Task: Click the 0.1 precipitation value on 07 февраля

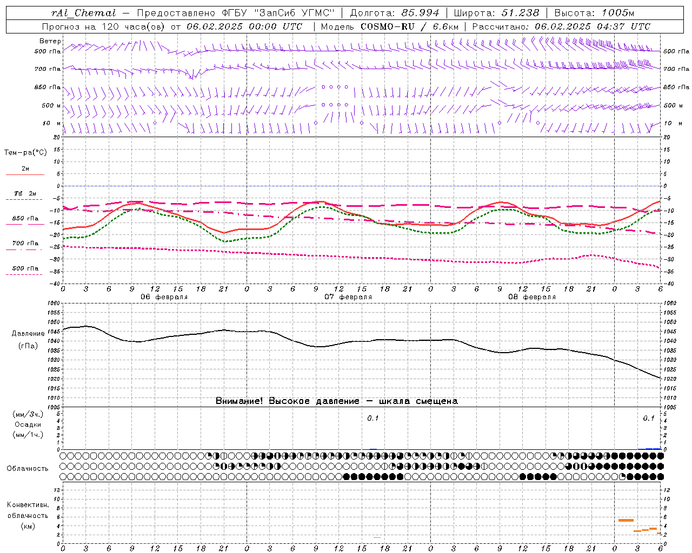Action: coord(373,418)
